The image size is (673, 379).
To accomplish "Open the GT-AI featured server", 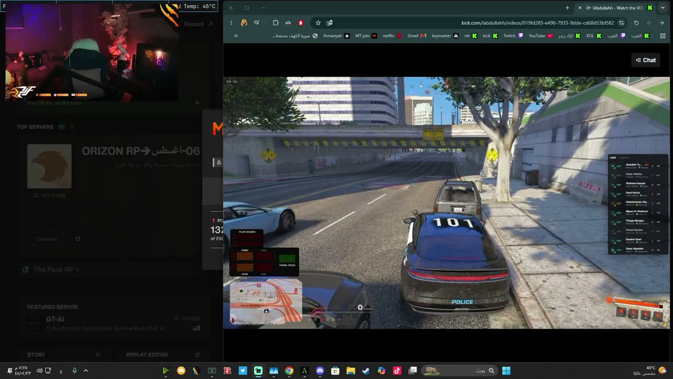I will pos(113,323).
